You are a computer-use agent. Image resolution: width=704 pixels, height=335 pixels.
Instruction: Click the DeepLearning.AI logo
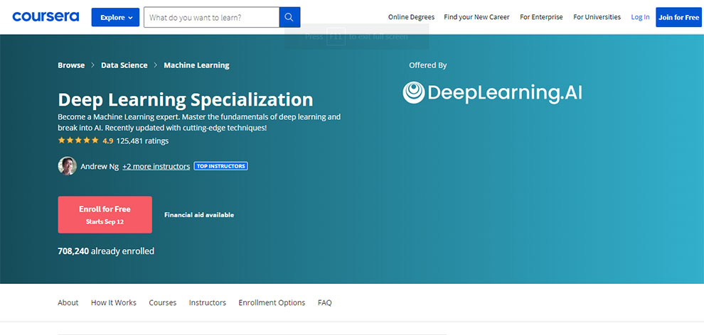pos(492,93)
